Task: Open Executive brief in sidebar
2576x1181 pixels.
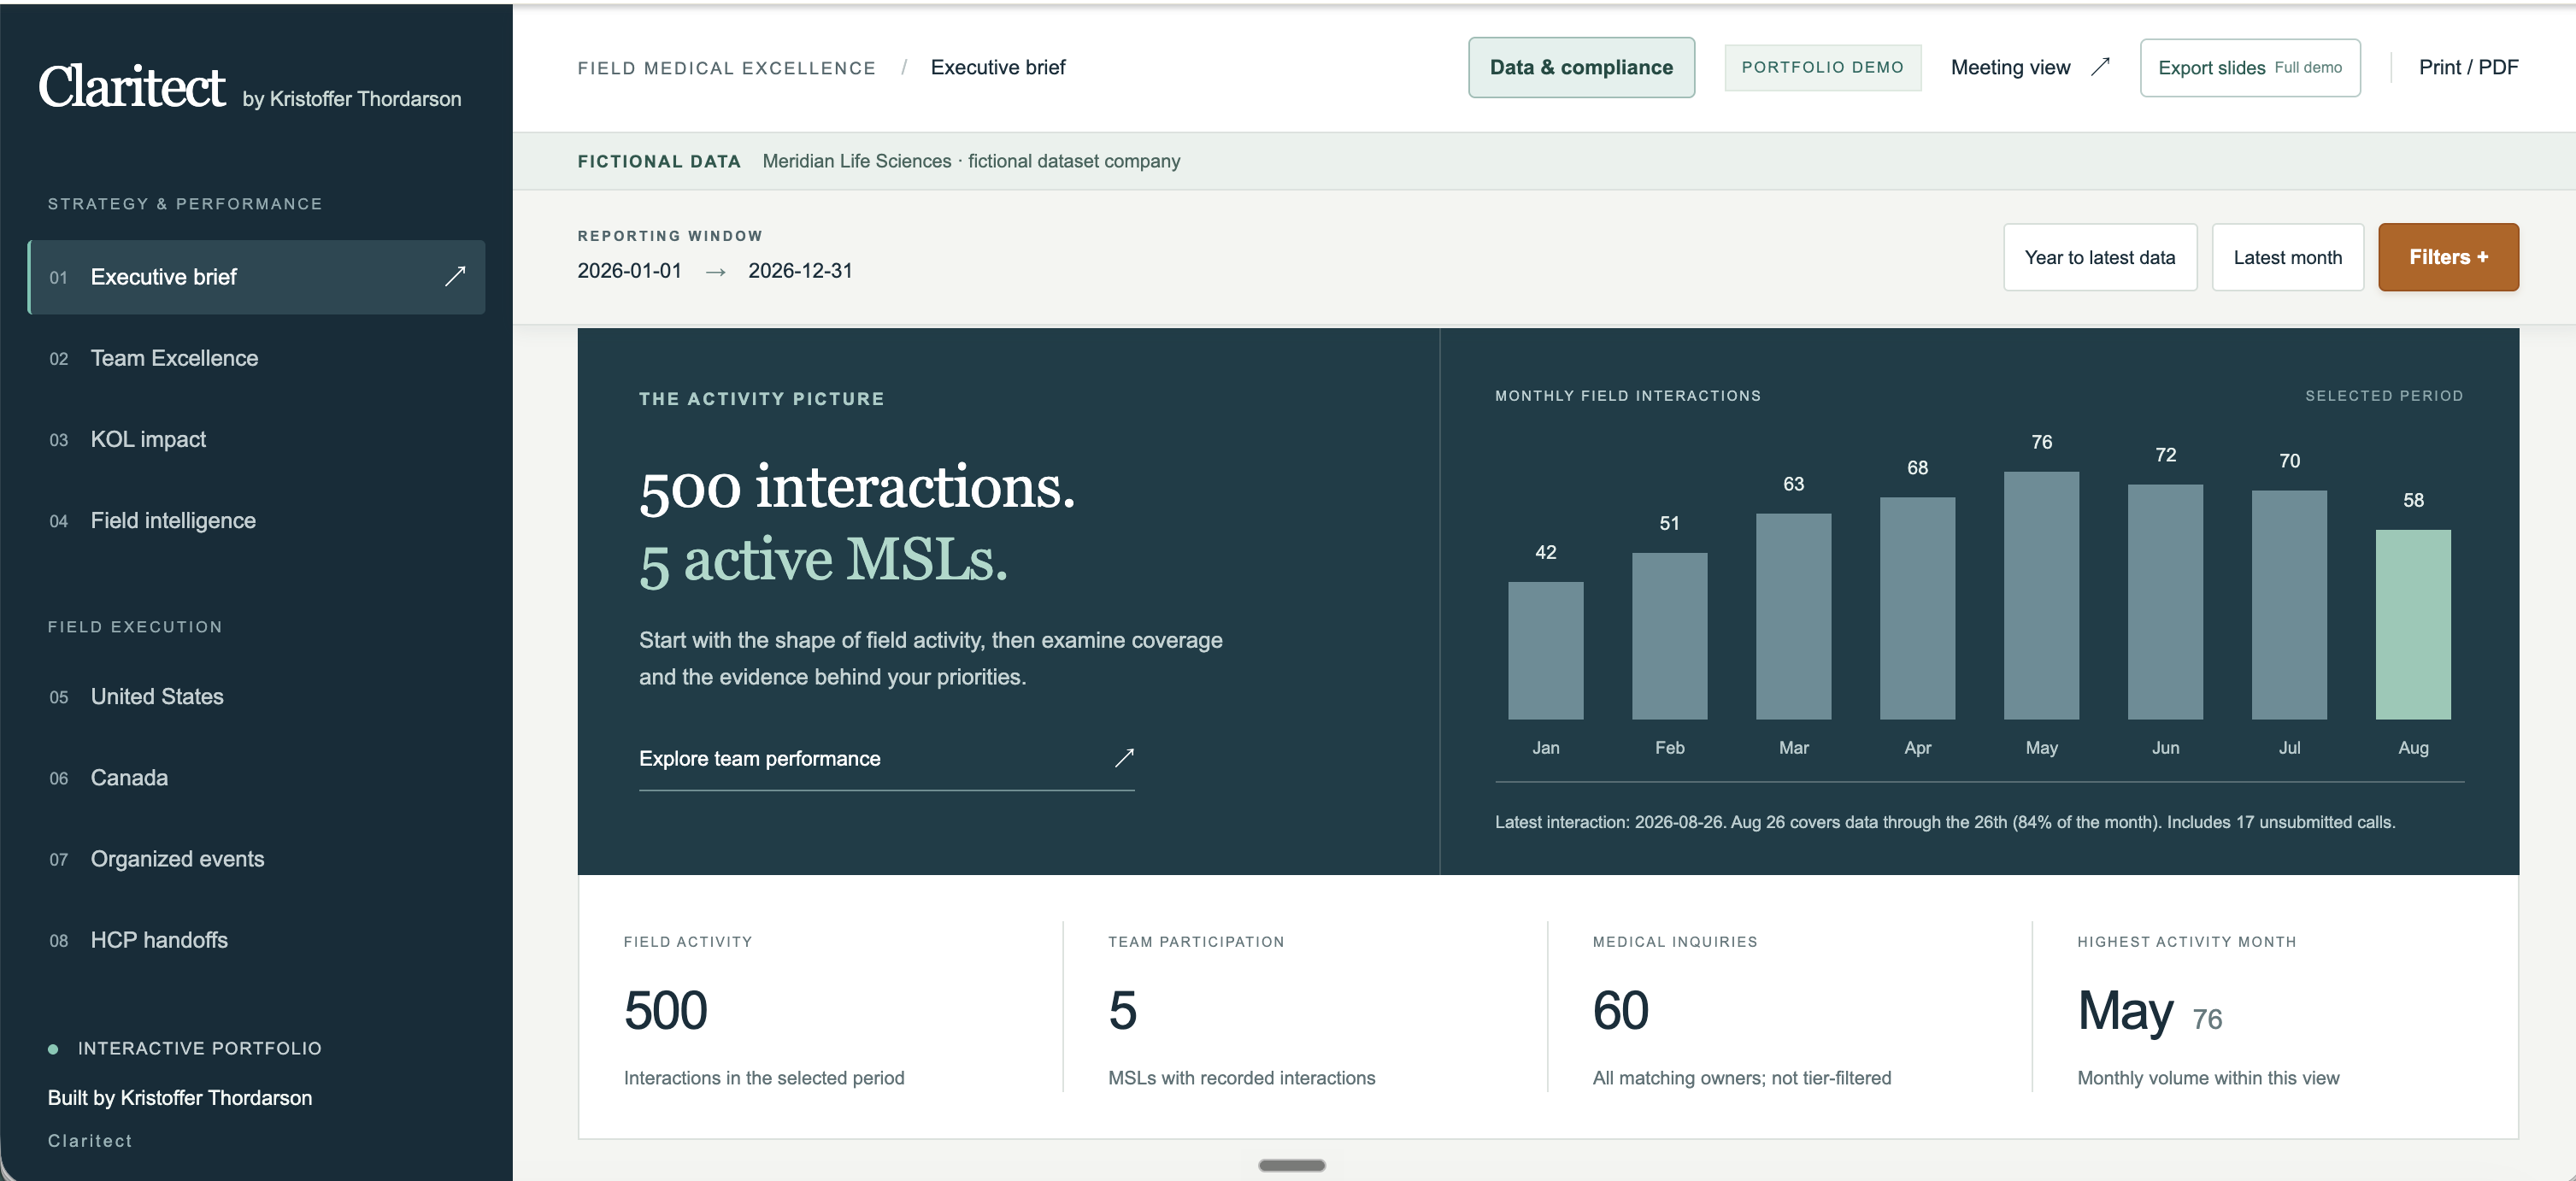Action: [256, 277]
